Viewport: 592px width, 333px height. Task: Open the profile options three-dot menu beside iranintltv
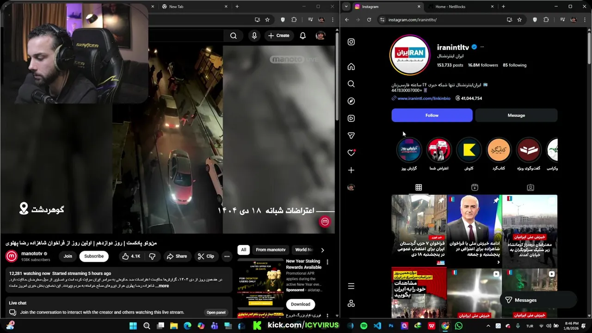[482, 47]
